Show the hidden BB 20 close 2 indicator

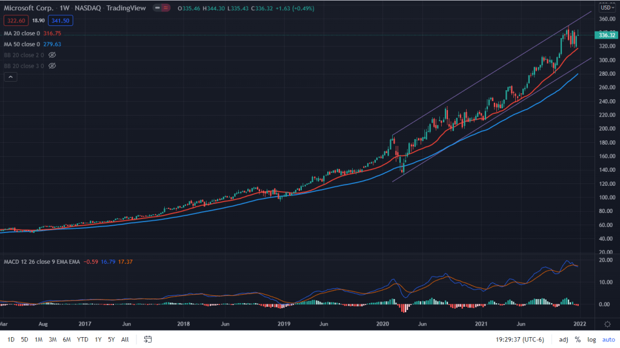tap(52, 54)
